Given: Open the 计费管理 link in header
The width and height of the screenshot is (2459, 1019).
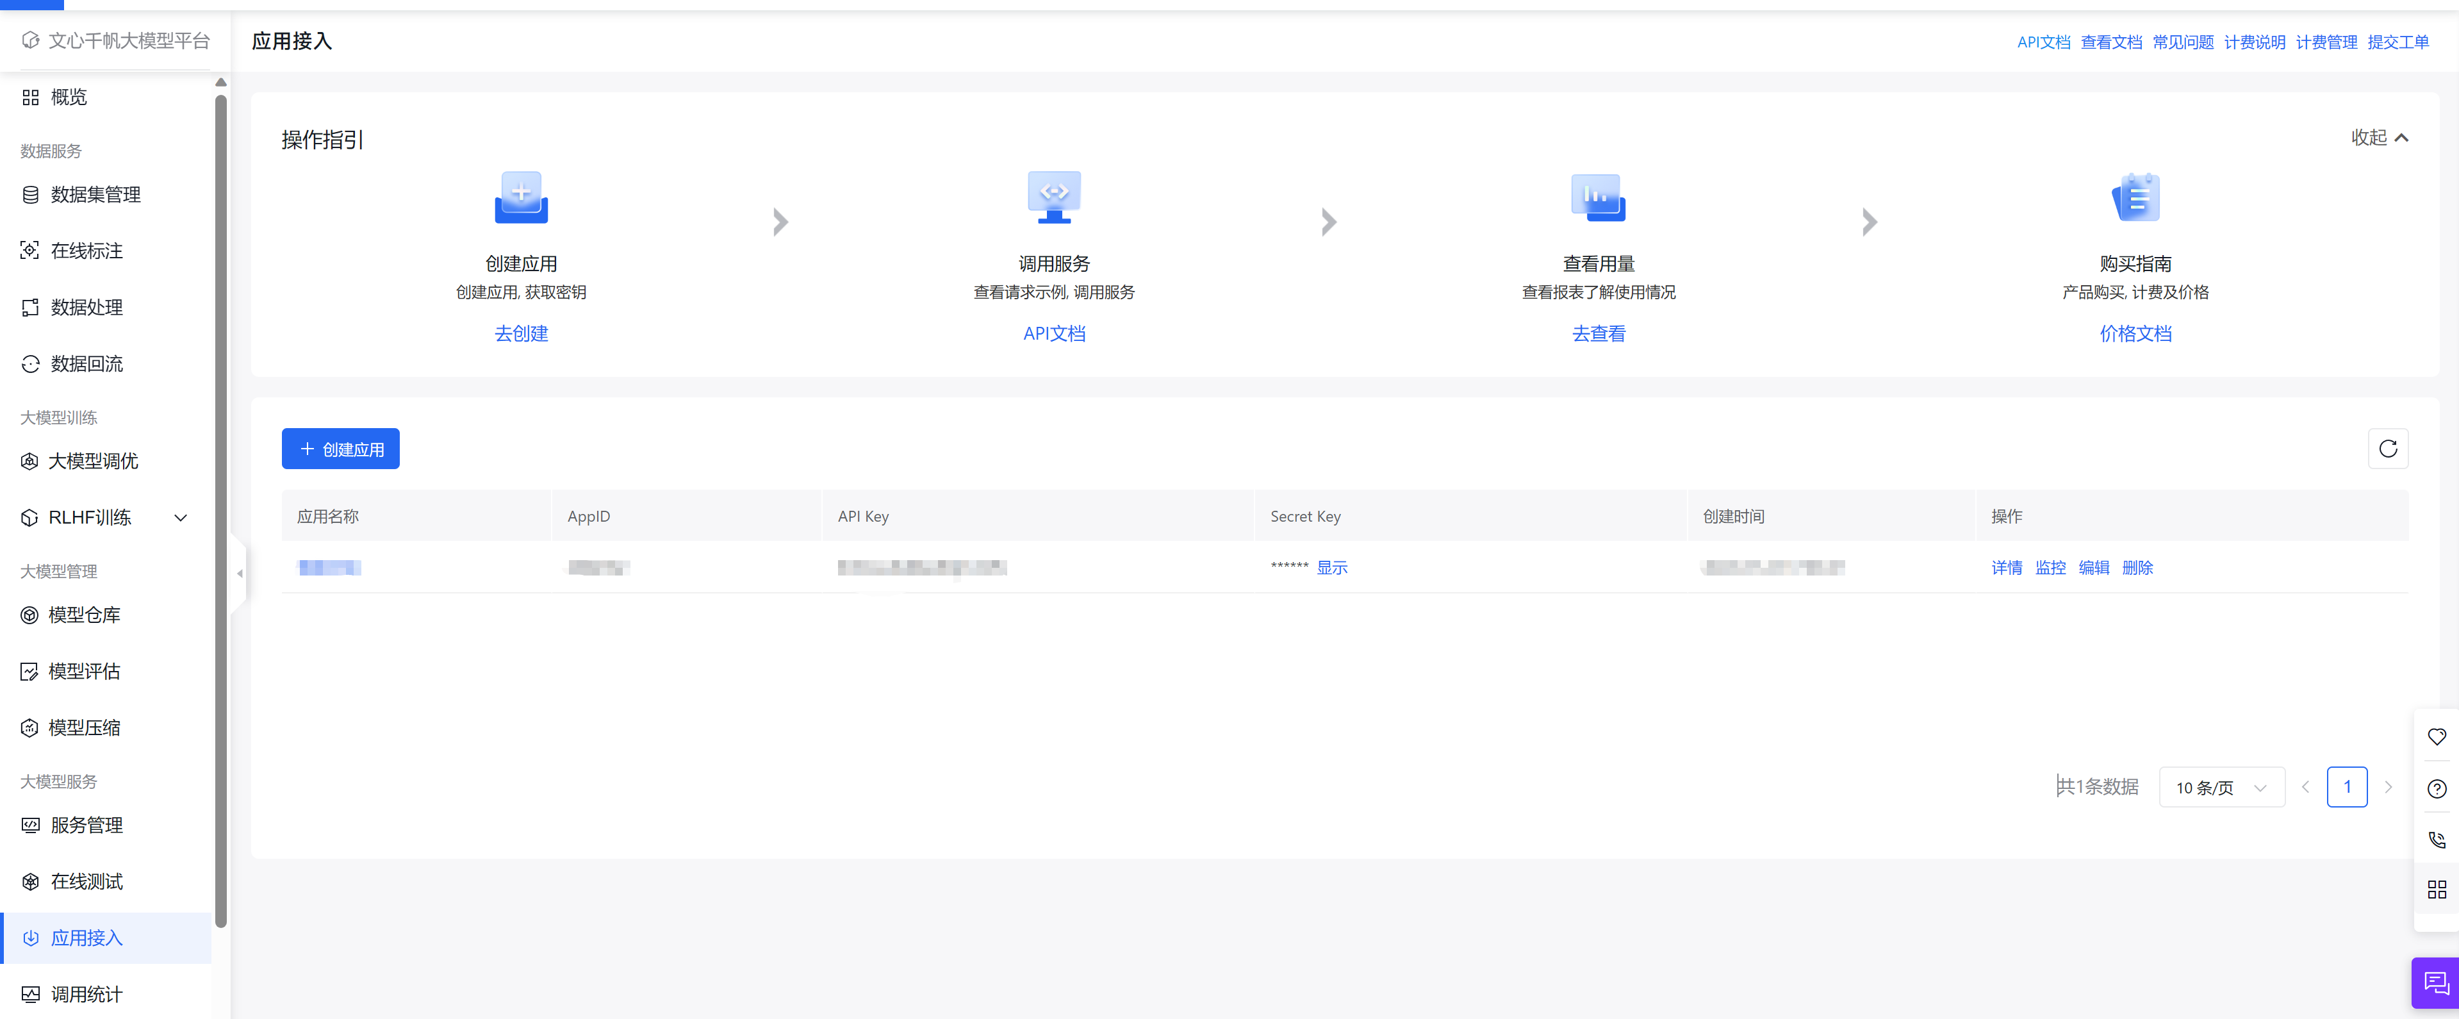Looking at the screenshot, I should pyautogui.click(x=2325, y=42).
